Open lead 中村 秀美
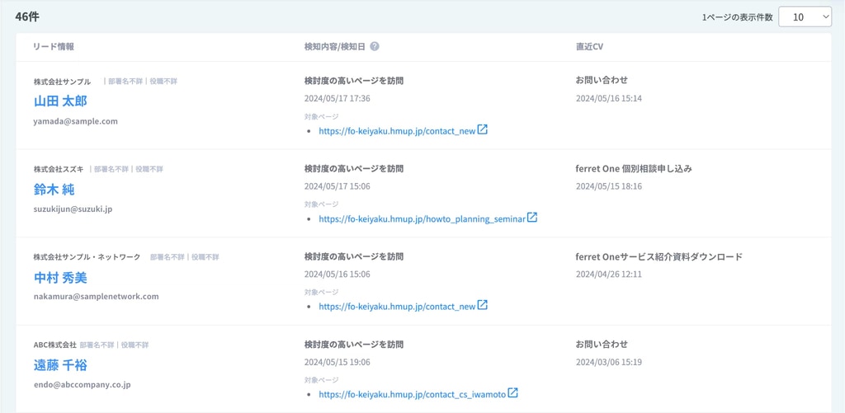Viewport: 845px width, 413px height. [x=60, y=278]
